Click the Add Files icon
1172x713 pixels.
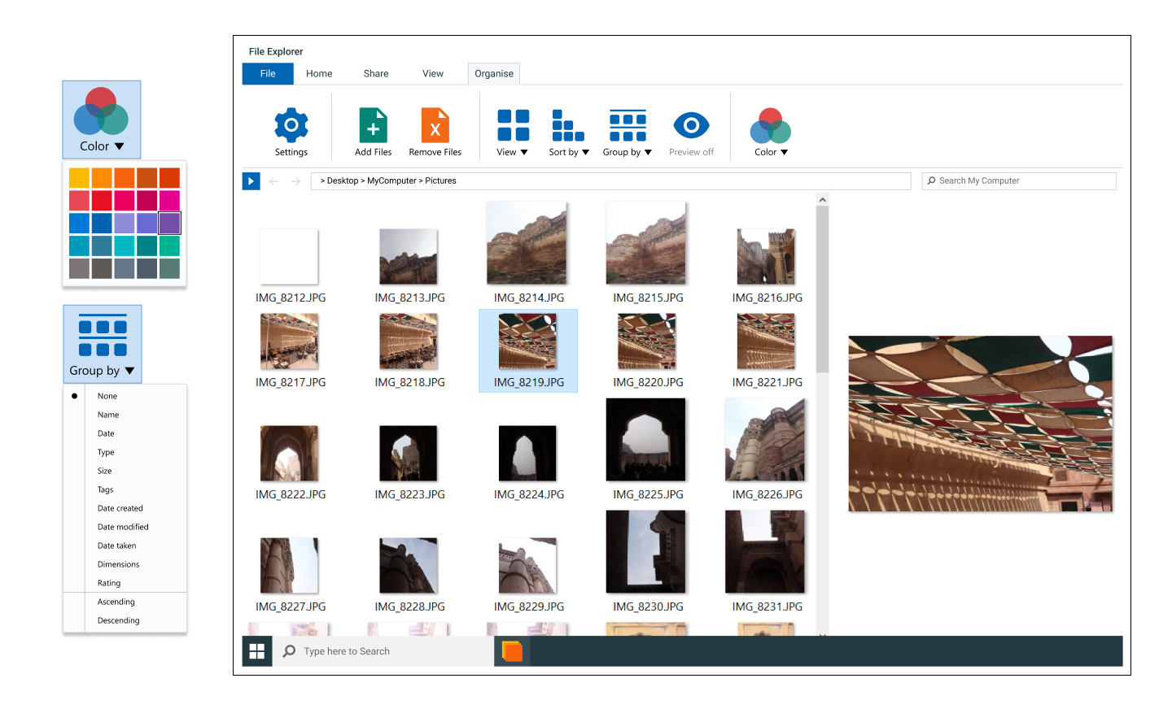coord(373,125)
